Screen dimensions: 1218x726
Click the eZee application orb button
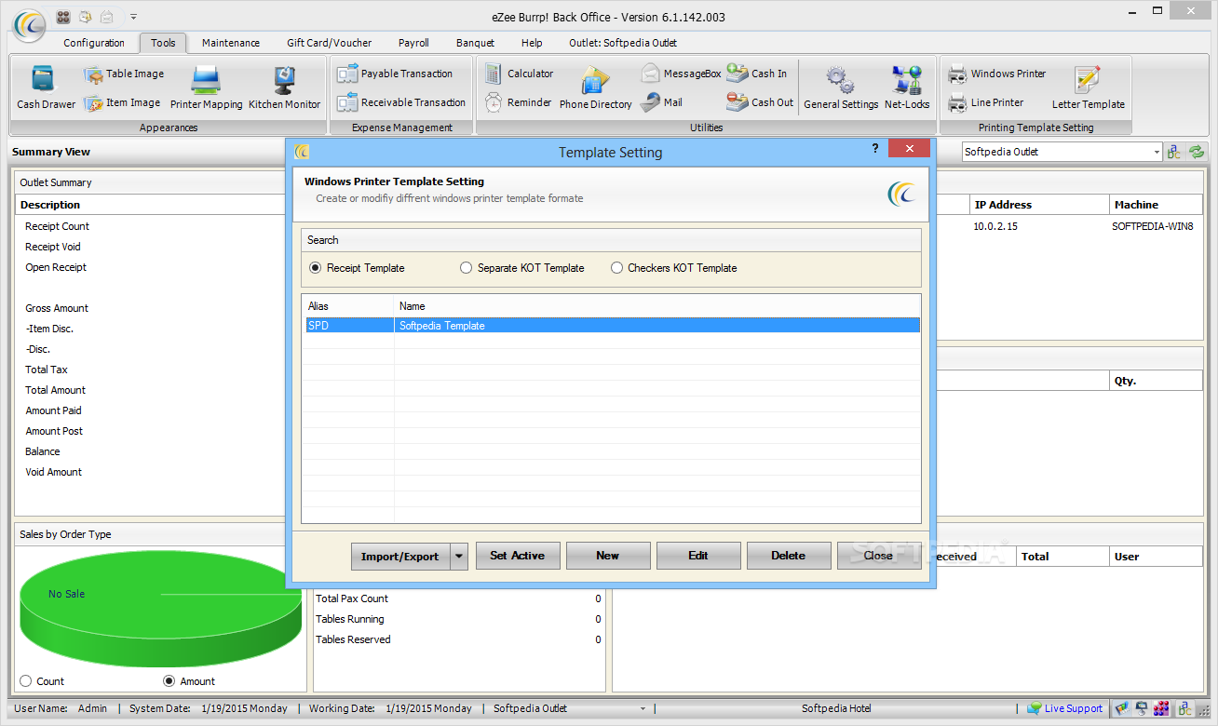click(x=28, y=25)
